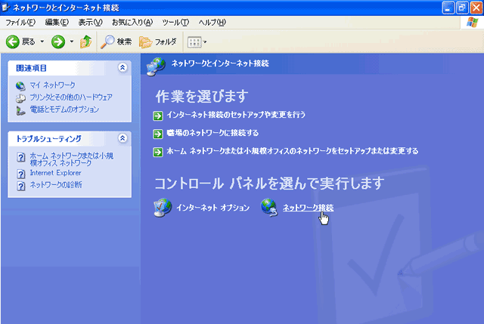The height and width of the screenshot is (324, 484).
Task: Collapse the トラブルシューティング panel chevron
Action: (123, 138)
